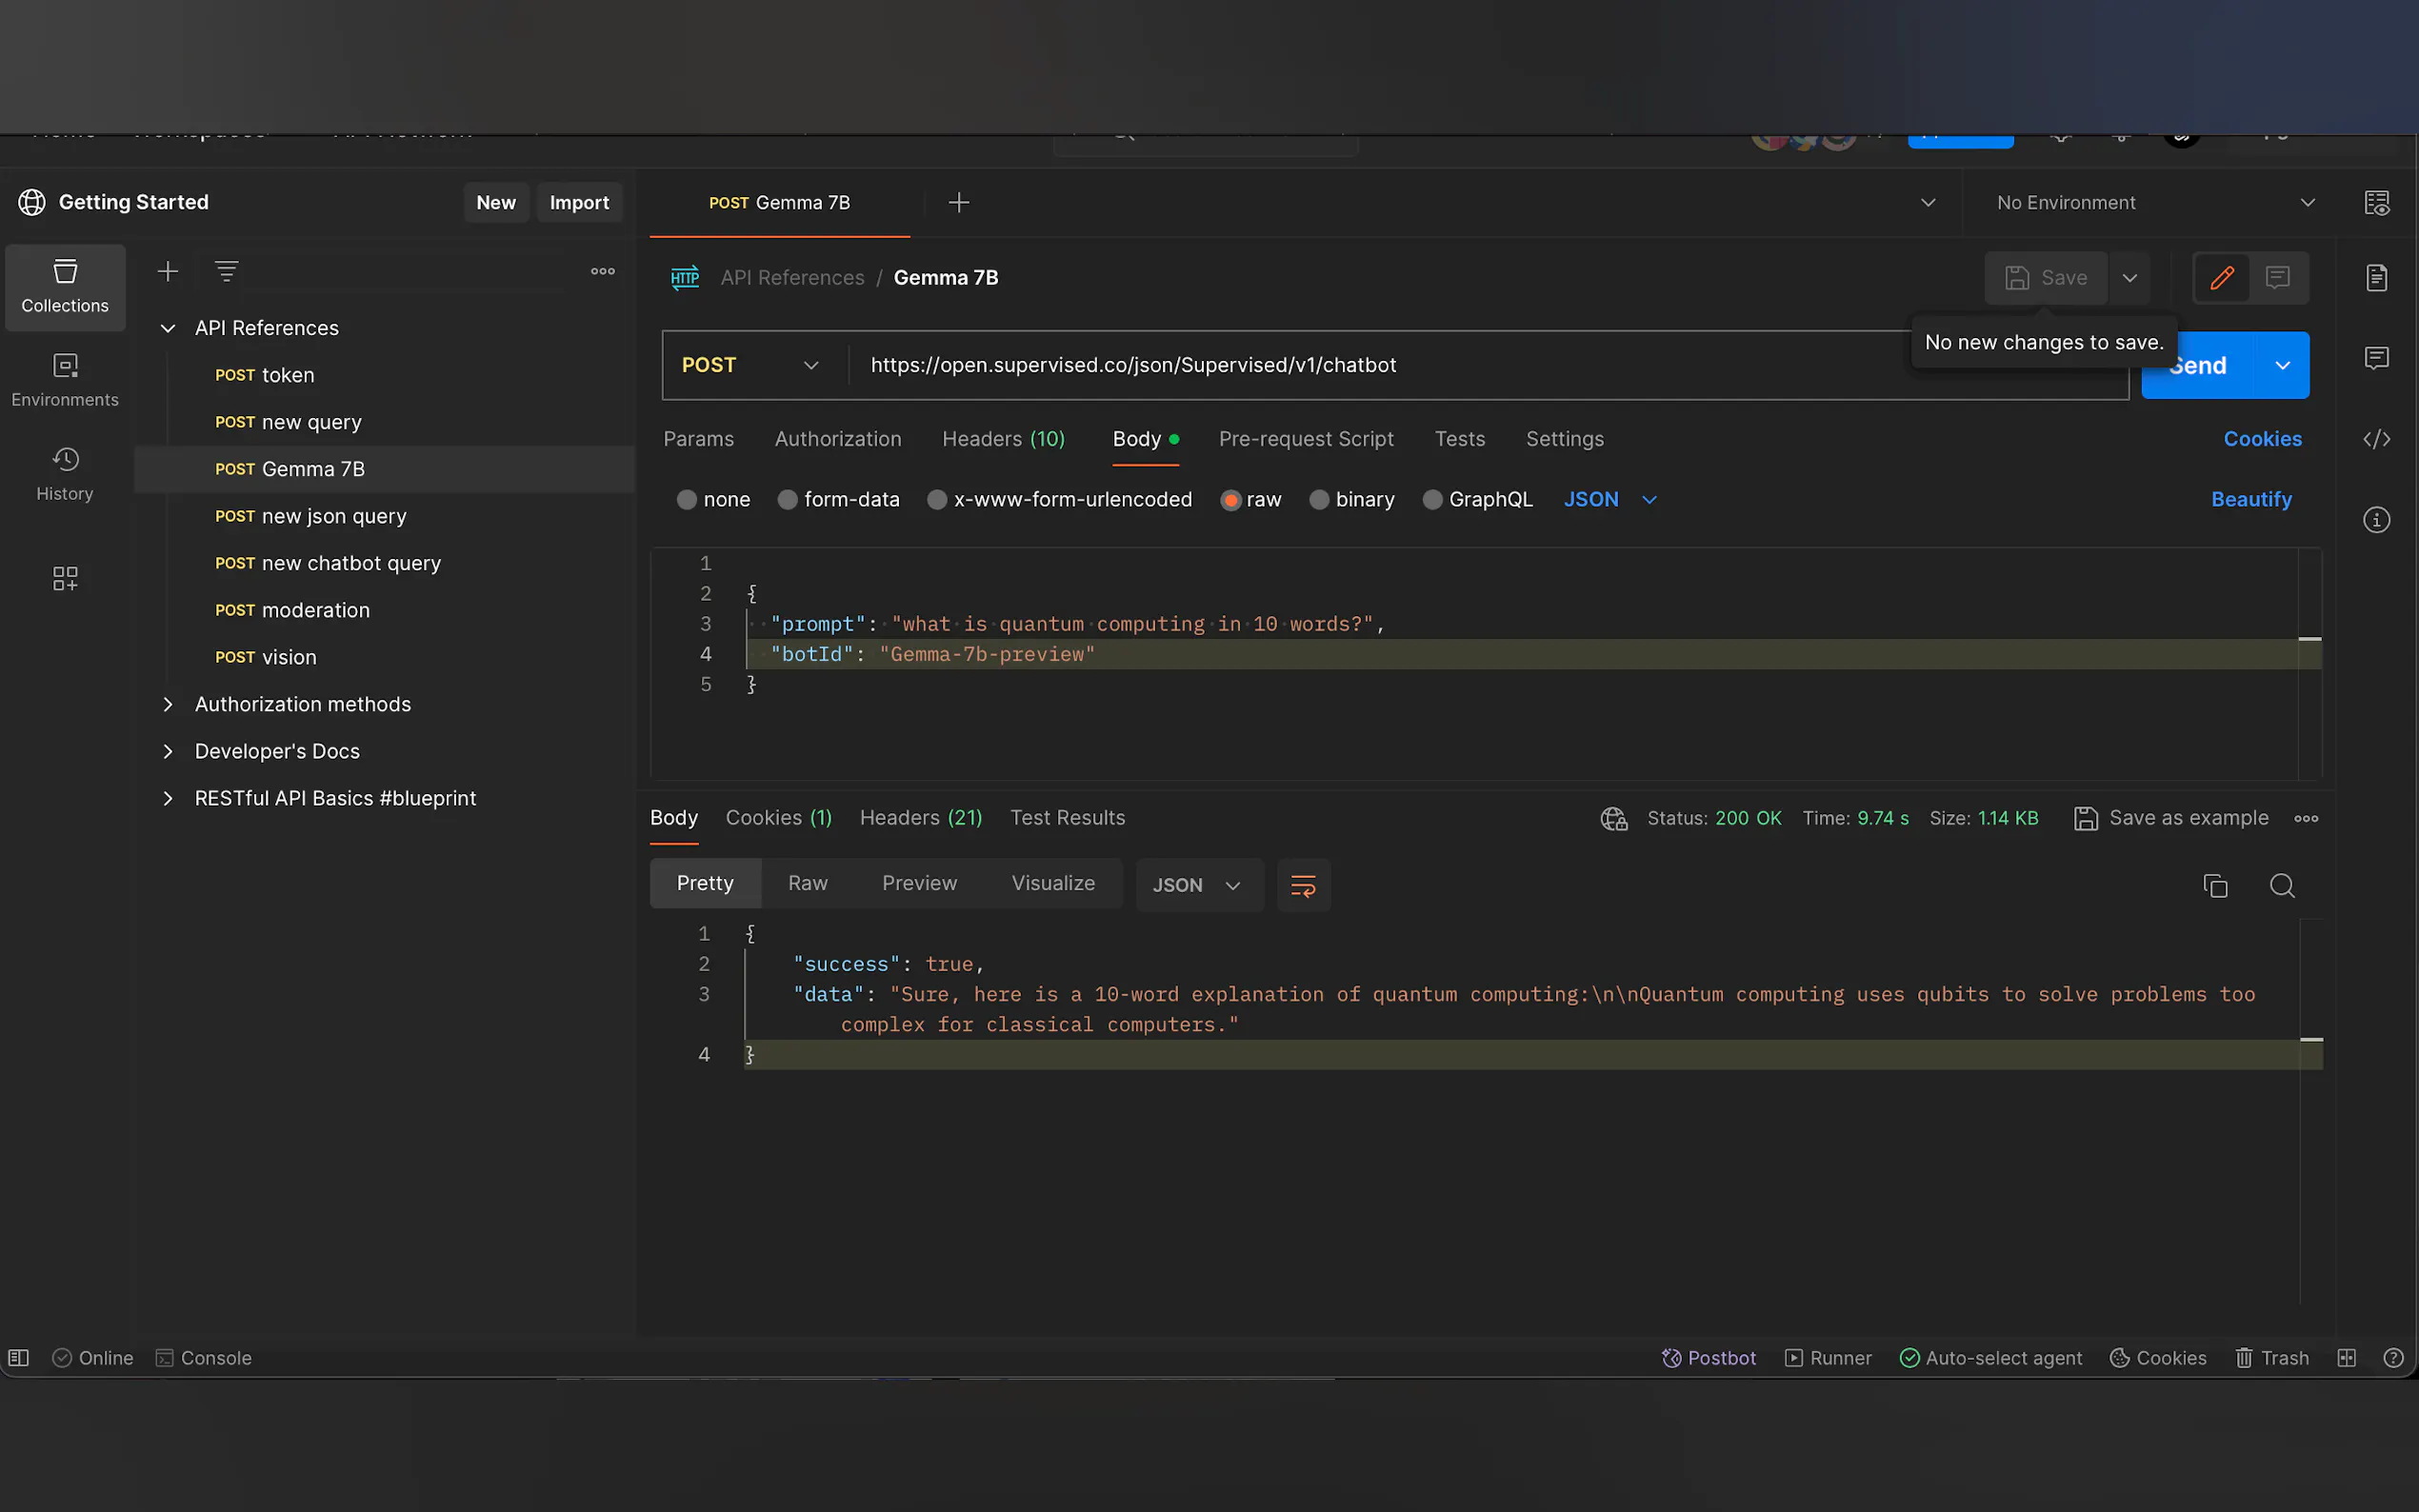This screenshot has height=1512, width=2419.
Task: Open the Test Results response tab
Action: [x=1067, y=818]
